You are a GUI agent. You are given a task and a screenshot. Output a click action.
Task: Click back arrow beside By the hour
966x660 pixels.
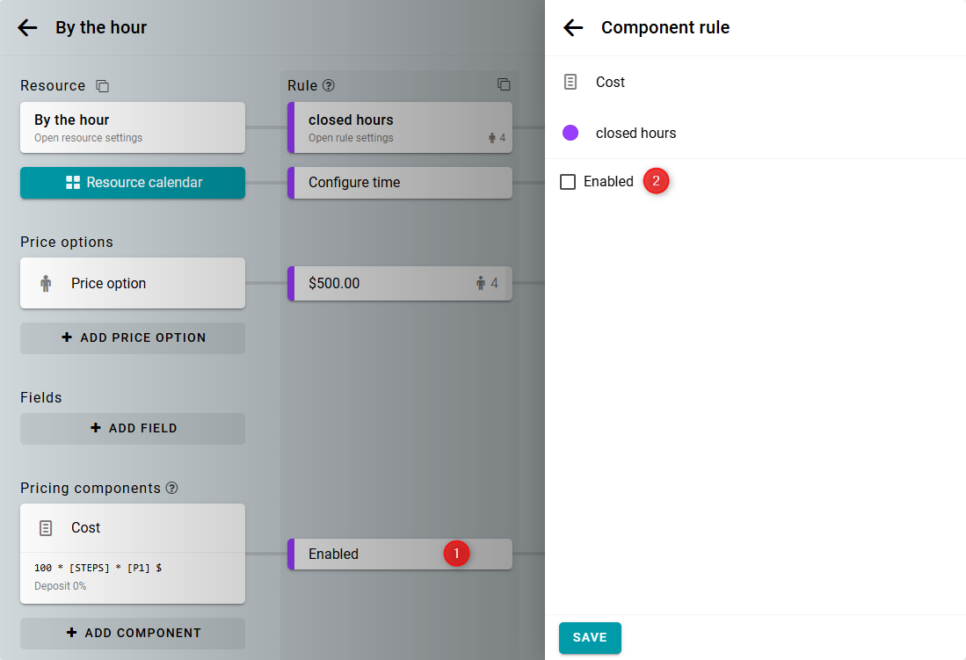27,27
